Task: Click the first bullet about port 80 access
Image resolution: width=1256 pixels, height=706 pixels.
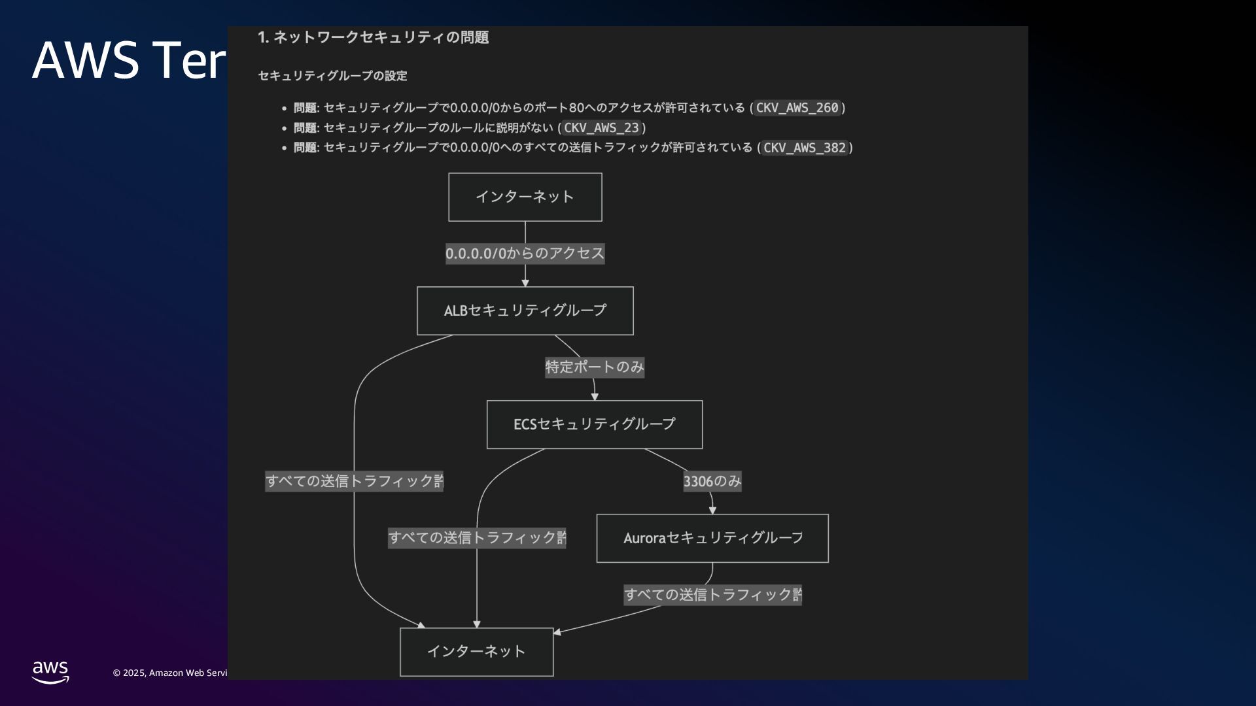Action: coord(523,108)
